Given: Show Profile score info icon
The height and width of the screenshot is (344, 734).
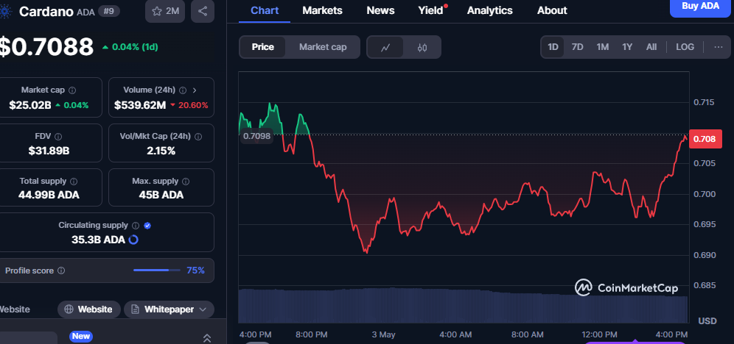Looking at the screenshot, I should (61, 270).
